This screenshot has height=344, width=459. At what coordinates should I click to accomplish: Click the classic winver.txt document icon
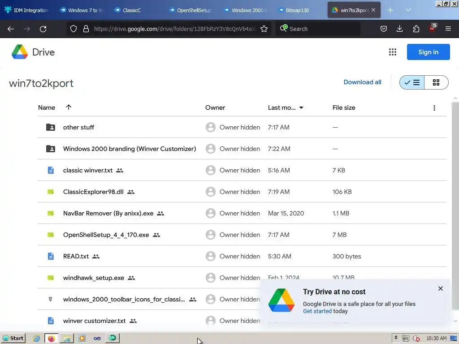pos(51,170)
